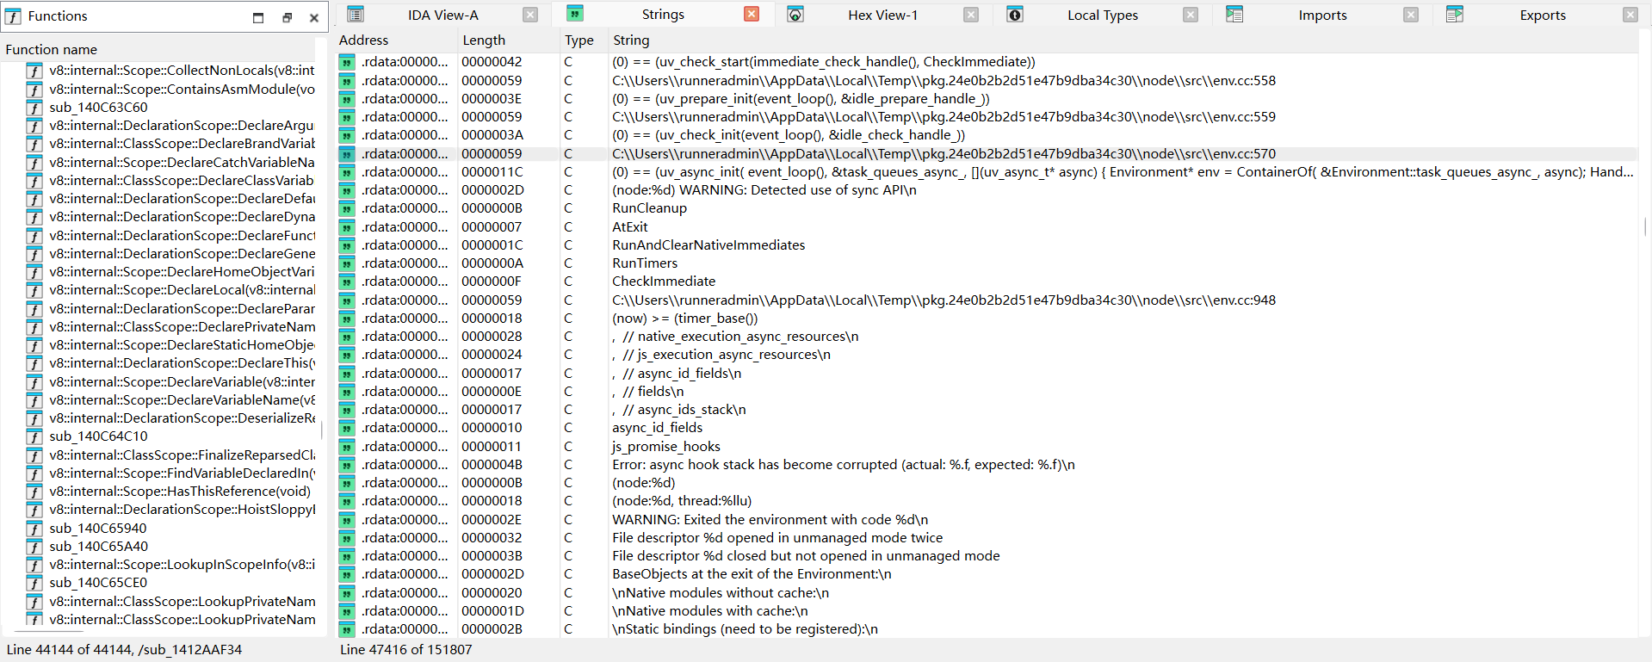1652x662 pixels.
Task: Select sub_140C64C10 in the function list
Action: pos(98,436)
